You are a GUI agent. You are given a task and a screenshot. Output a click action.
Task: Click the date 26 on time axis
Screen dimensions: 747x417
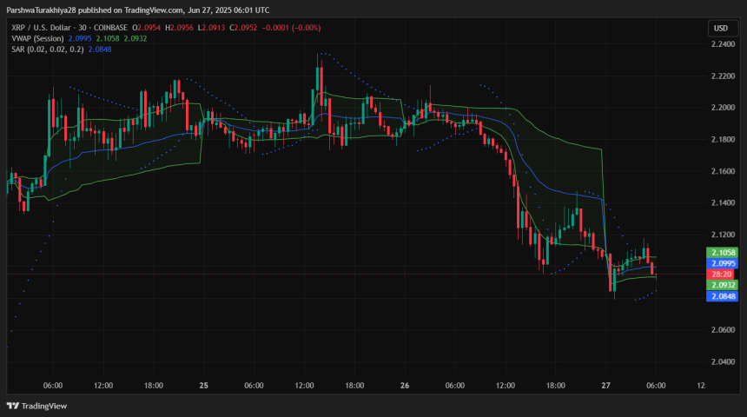click(x=405, y=386)
